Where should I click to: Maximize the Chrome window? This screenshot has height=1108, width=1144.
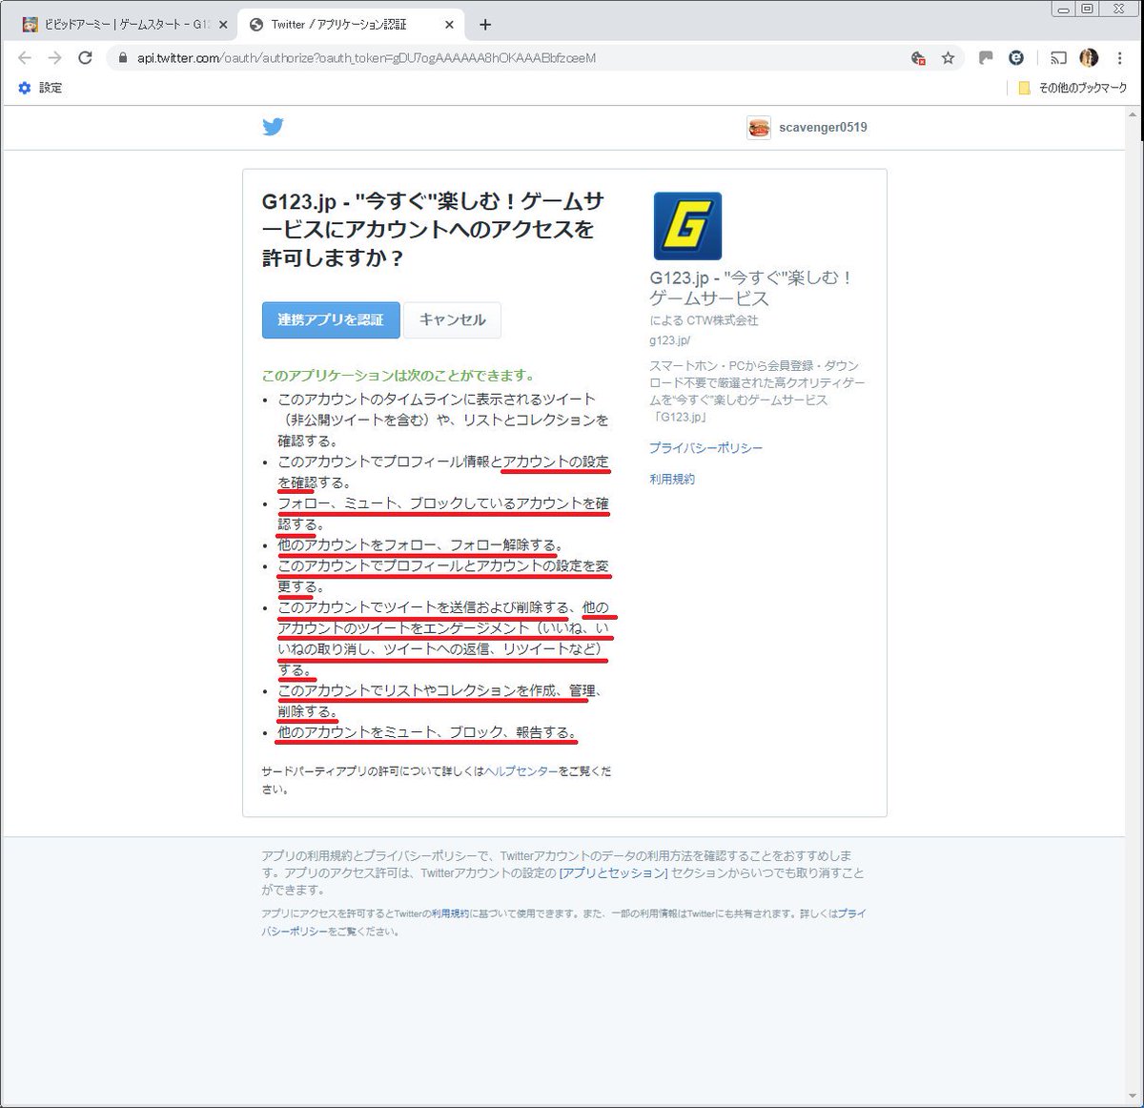(1086, 9)
